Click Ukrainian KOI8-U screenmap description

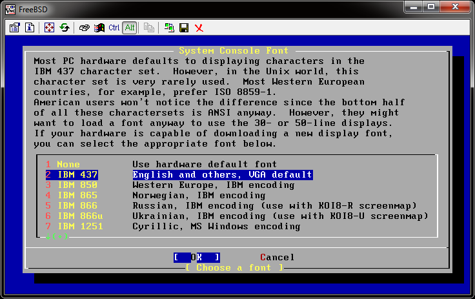[280, 216]
